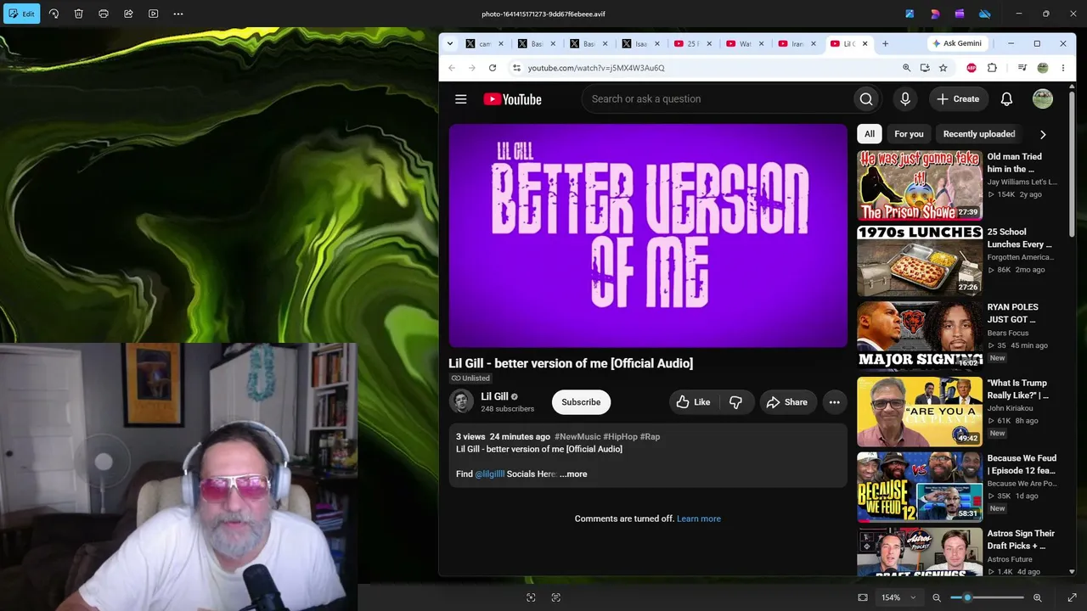
Task: Click the zoom out magnifier in Photos
Action: [x=937, y=597]
